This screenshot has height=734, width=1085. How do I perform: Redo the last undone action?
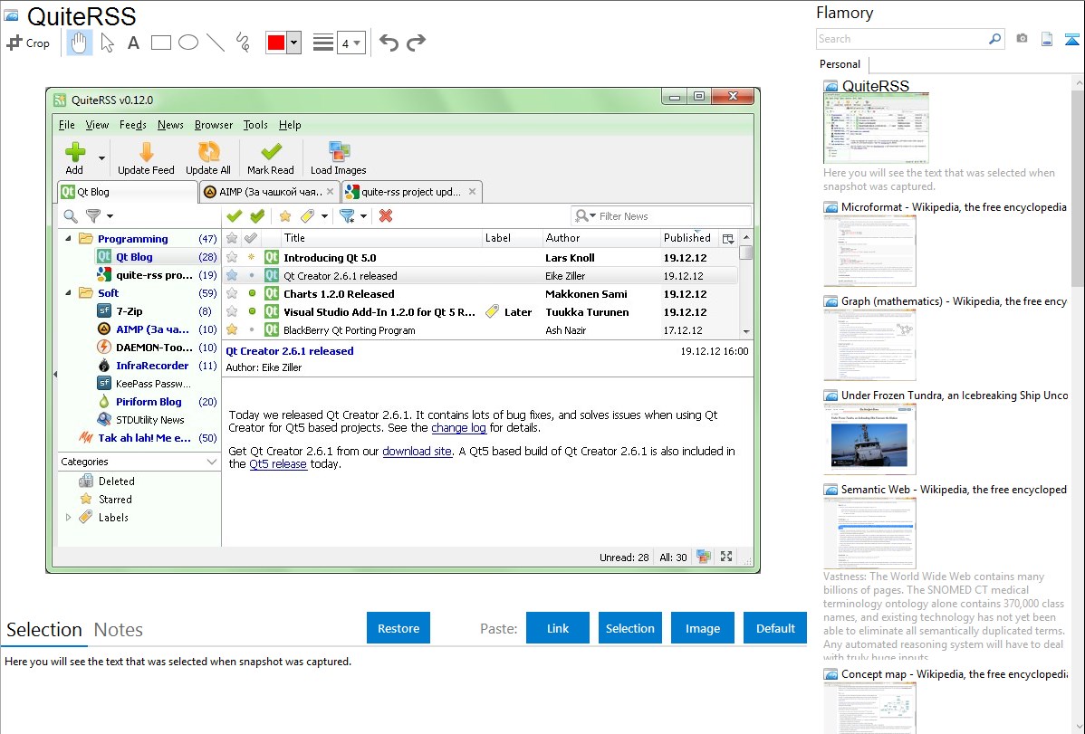click(x=416, y=43)
